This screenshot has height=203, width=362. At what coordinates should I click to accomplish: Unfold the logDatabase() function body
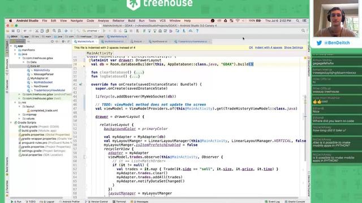pos(135,77)
